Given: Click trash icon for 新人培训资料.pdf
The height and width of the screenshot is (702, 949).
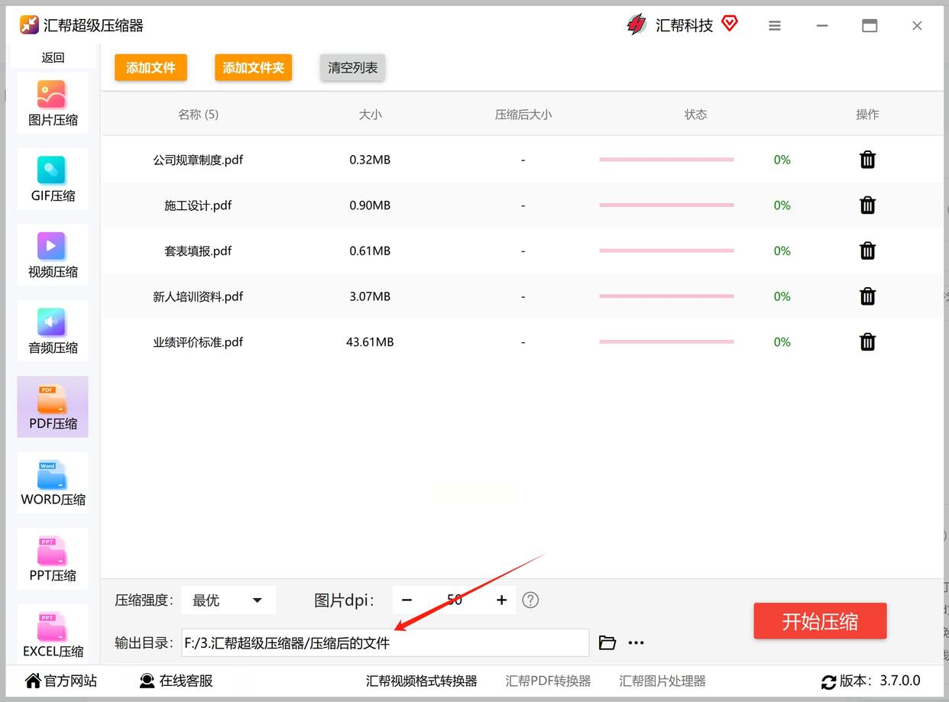Looking at the screenshot, I should tap(867, 296).
